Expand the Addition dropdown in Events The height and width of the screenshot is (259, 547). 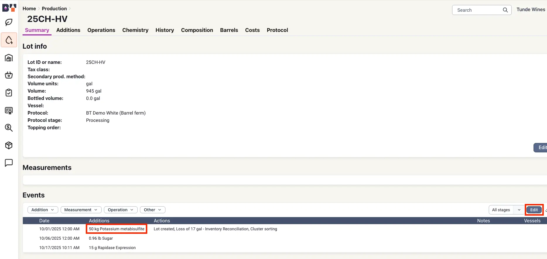coord(43,210)
